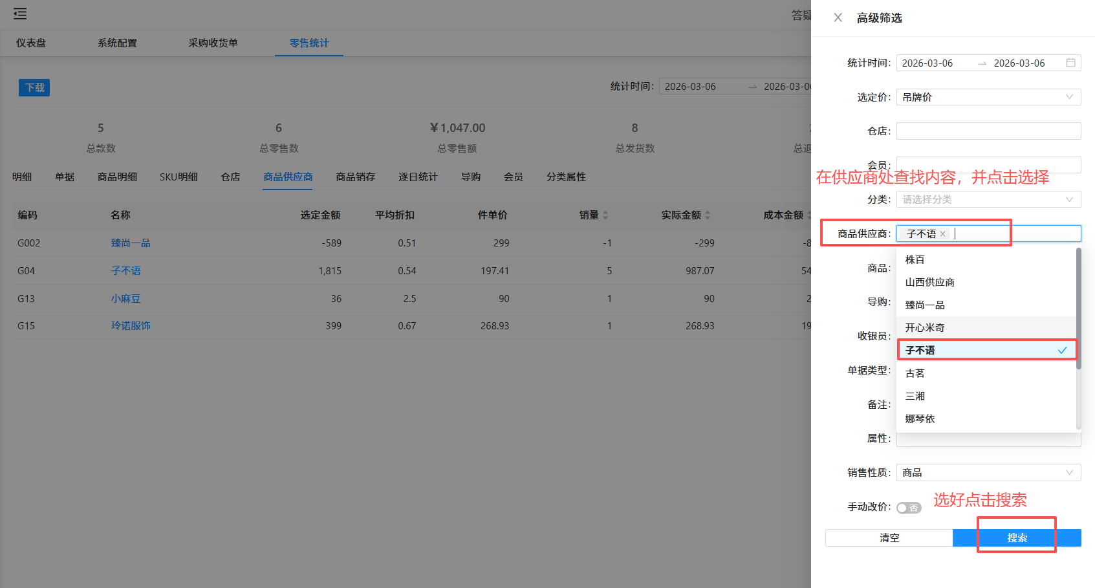This screenshot has height=588, width=1095.
Task: Switch to the 采购收货单 tab
Action: (213, 43)
